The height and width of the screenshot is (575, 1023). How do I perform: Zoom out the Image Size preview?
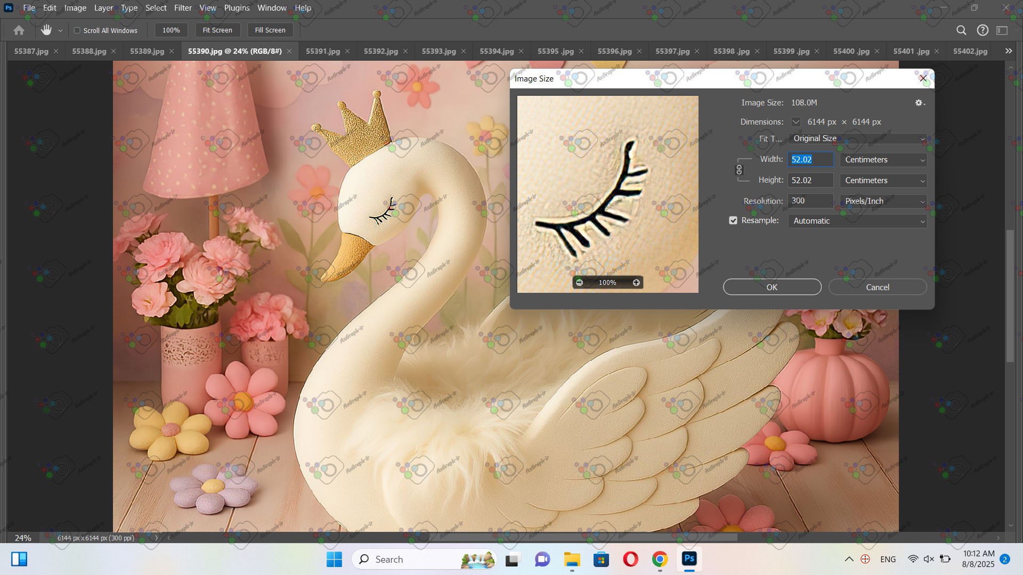click(x=580, y=283)
